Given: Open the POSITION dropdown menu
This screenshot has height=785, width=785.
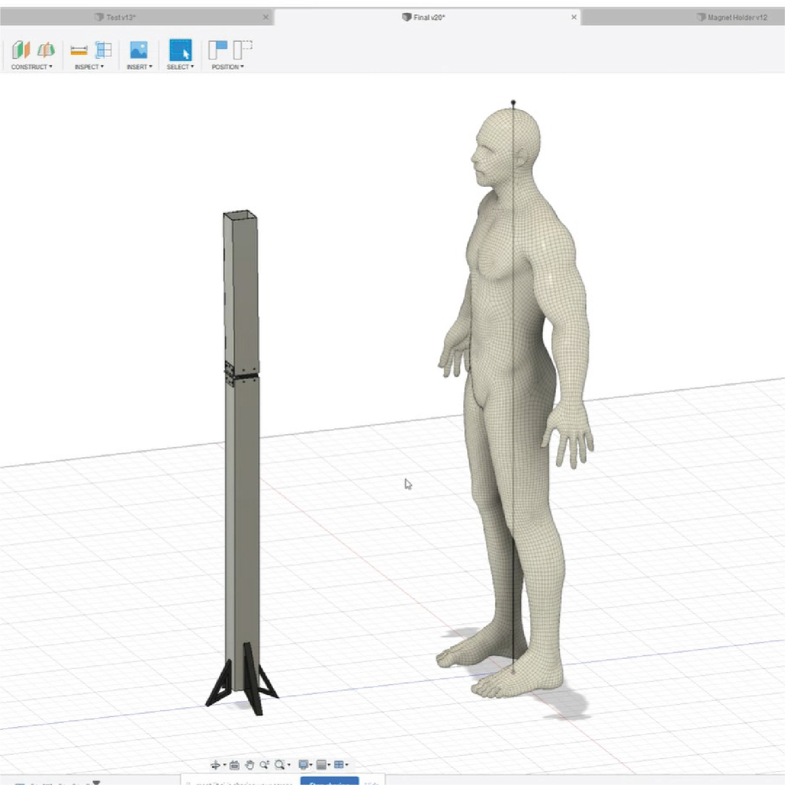Looking at the screenshot, I should 227,67.
